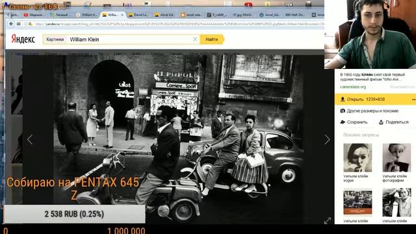
Task: Open the camerabos.org source link
Action: 353,86
